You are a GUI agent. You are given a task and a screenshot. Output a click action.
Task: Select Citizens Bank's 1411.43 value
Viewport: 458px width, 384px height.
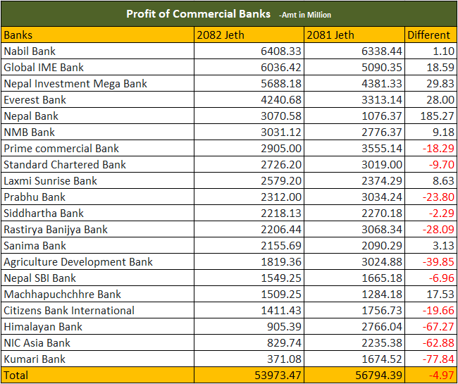(249, 311)
